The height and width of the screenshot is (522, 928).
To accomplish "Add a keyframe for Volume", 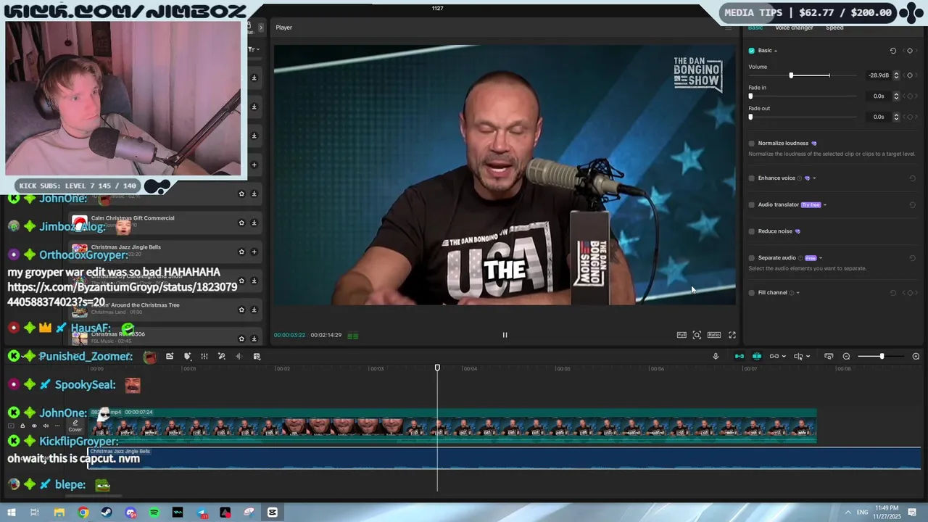I will pyautogui.click(x=910, y=75).
